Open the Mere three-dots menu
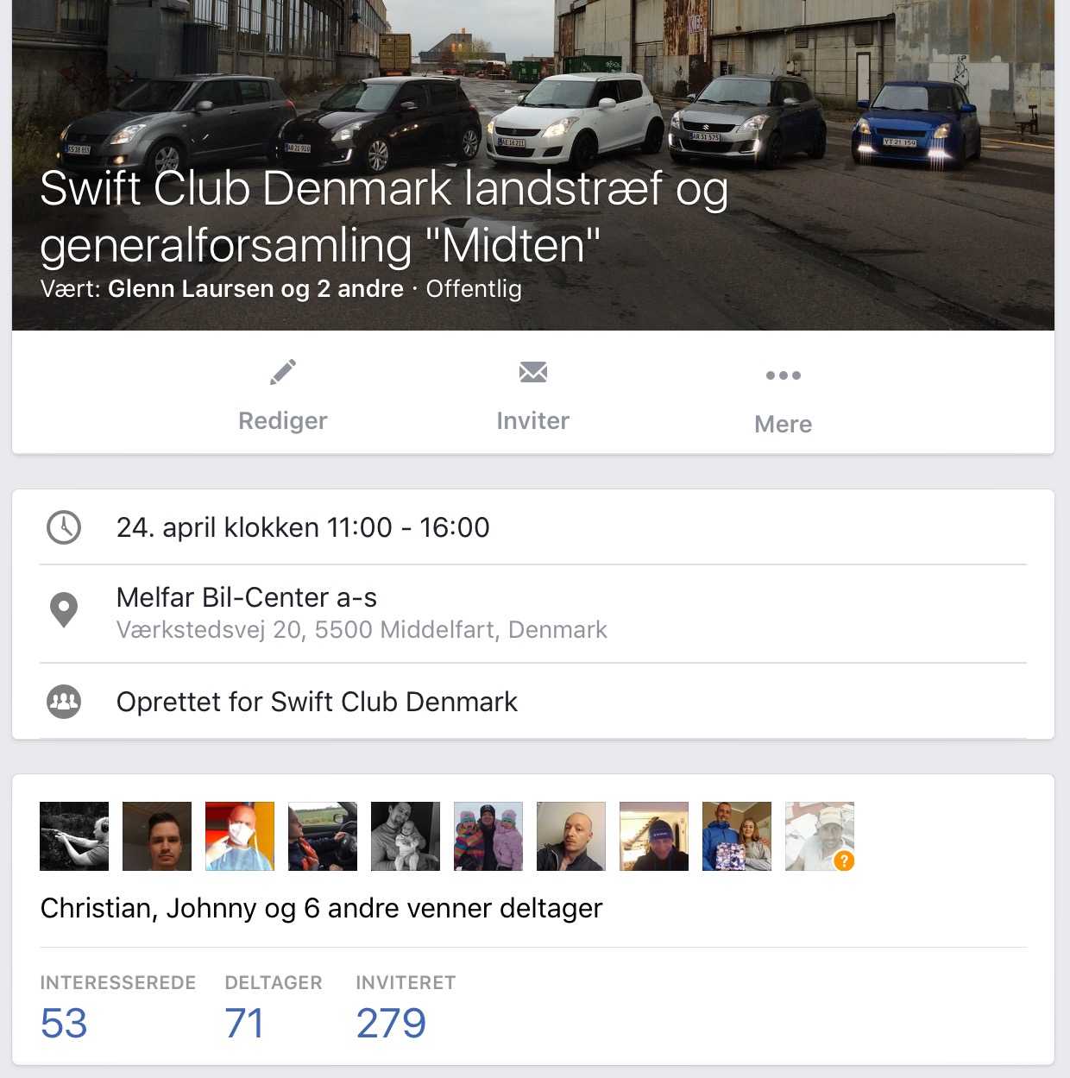Viewport: 1070px width, 1078px height. click(x=784, y=375)
